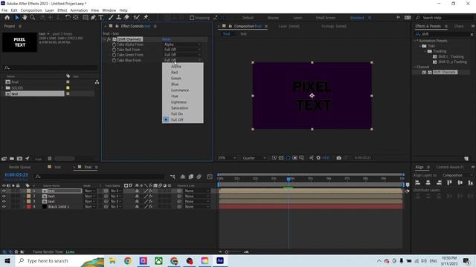Select the Selection (arrow) tool
Image resolution: width=476 pixels, height=267 pixels.
[17, 18]
